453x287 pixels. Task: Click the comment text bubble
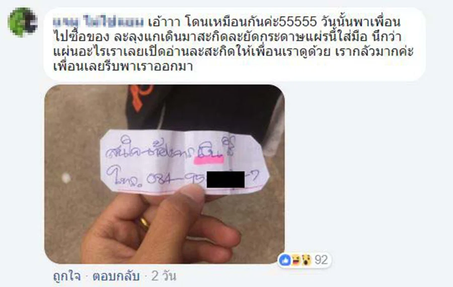coord(234,44)
